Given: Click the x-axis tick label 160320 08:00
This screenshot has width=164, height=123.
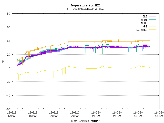Looking at the screenshot, I should click(x=117, y=114).
